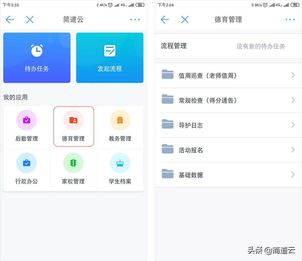This screenshot has height=261, width=302.
Task: Tap the 我的应用 section heading
Action: [15, 97]
